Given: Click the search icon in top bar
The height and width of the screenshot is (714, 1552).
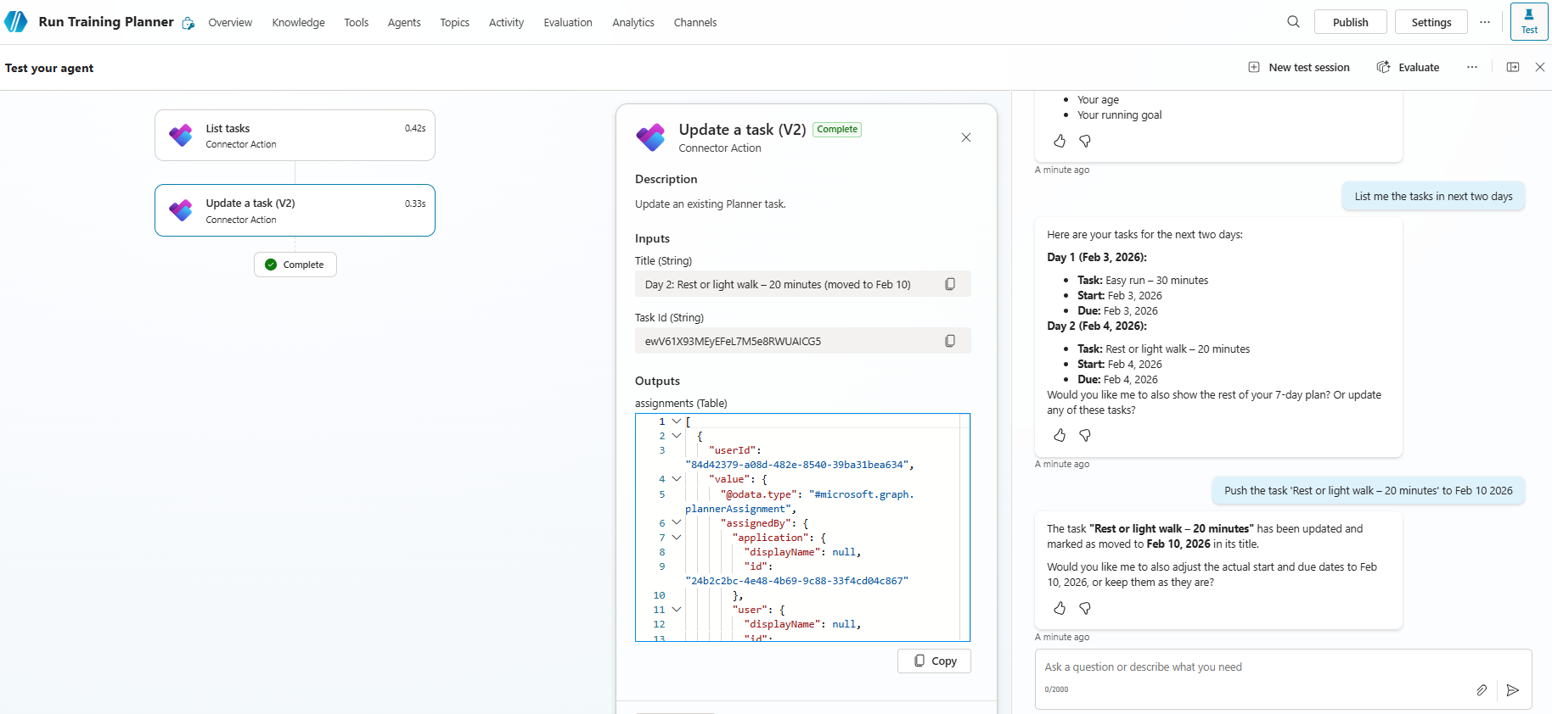Looking at the screenshot, I should 1293,22.
